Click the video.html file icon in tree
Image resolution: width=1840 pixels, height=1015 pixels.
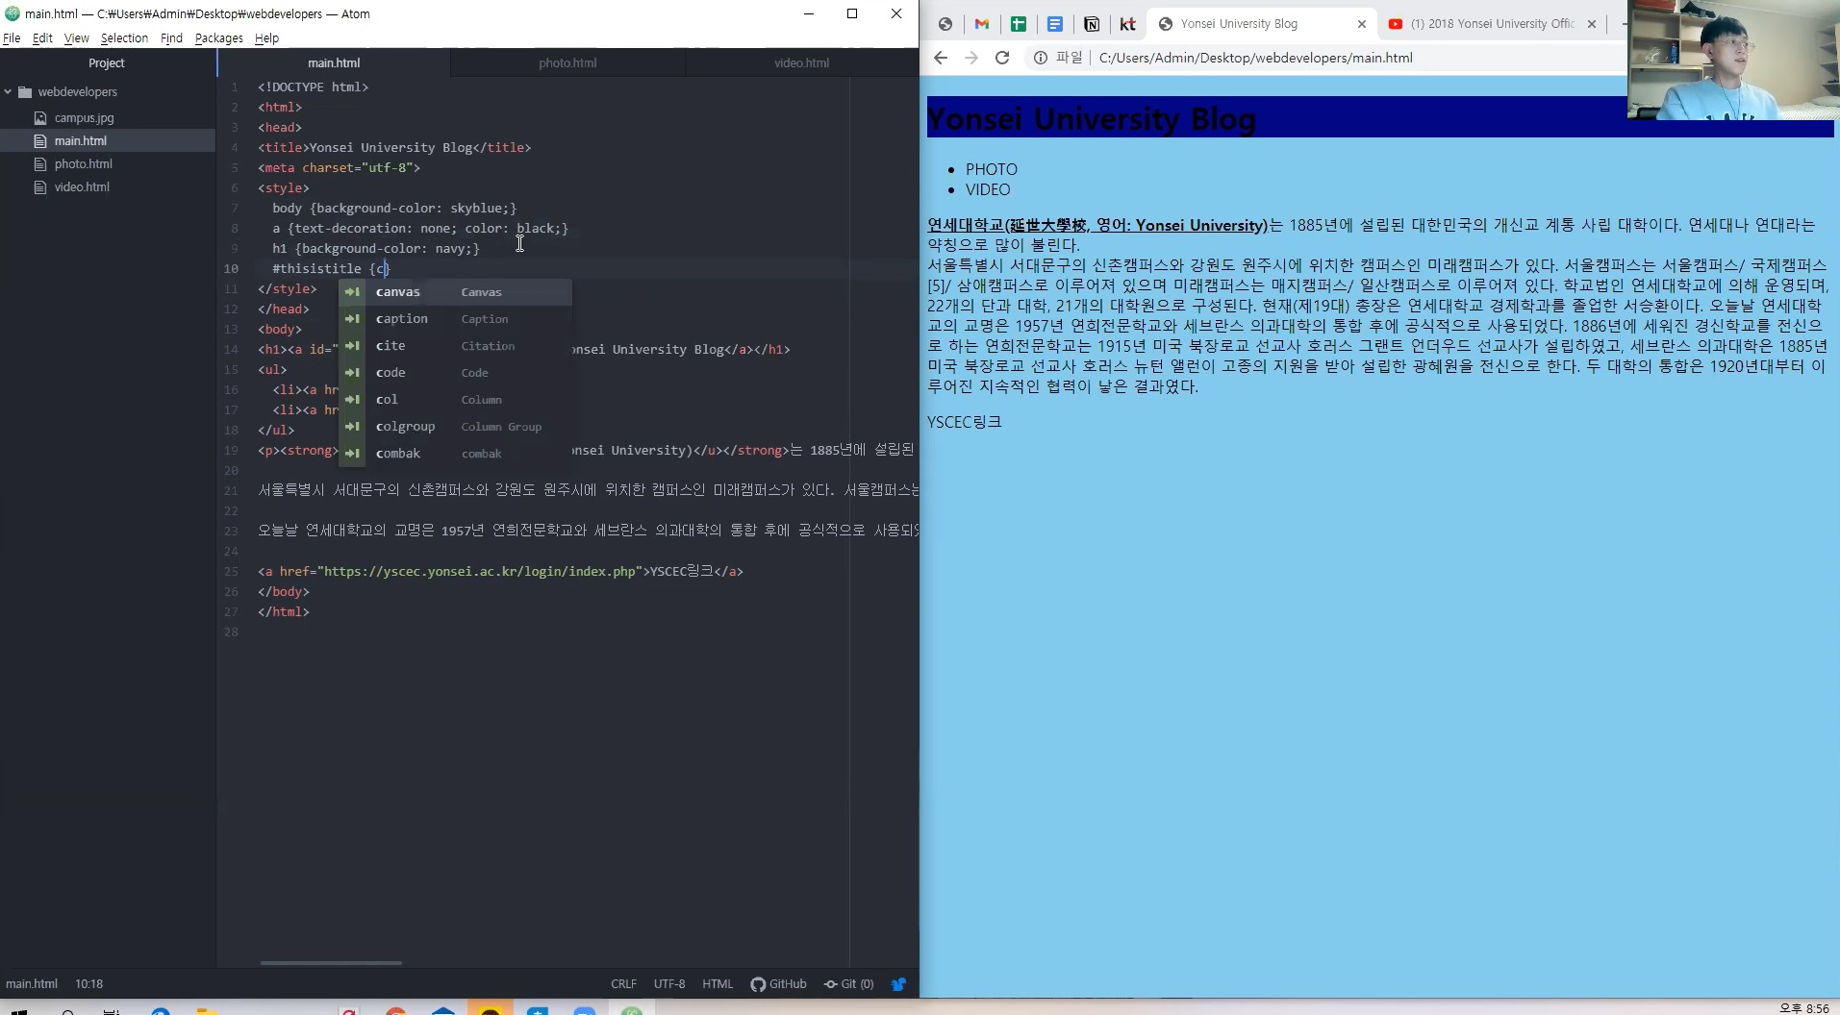click(x=40, y=187)
